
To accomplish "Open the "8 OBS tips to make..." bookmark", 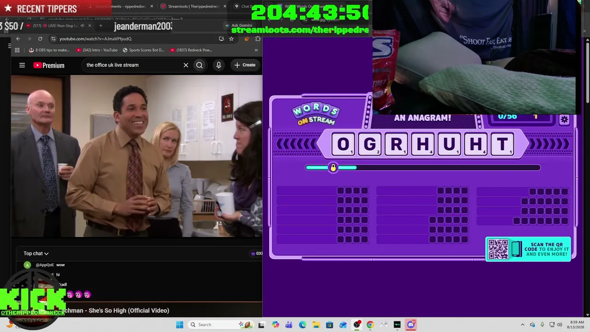I will tap(49, 50).
